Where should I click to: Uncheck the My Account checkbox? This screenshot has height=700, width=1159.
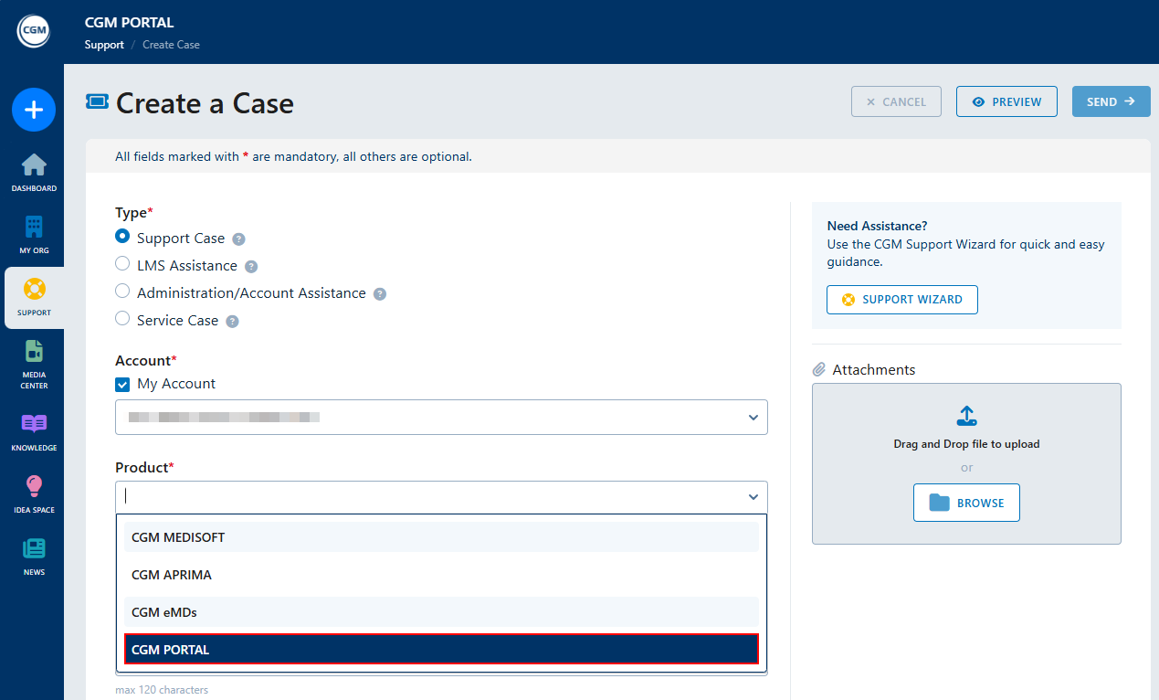pyautogui.click(x=122, y=385)
